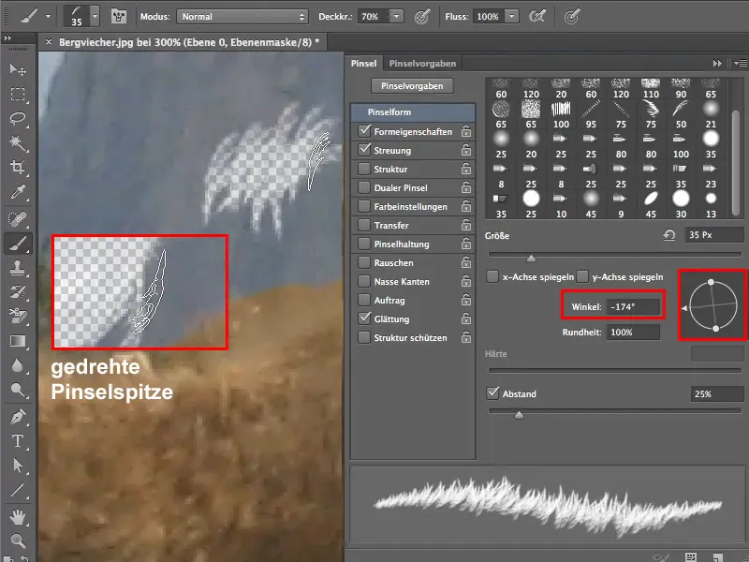Screen dimensions: 749x562
Task: Select the Crop tool
Action: pos(18,168)
